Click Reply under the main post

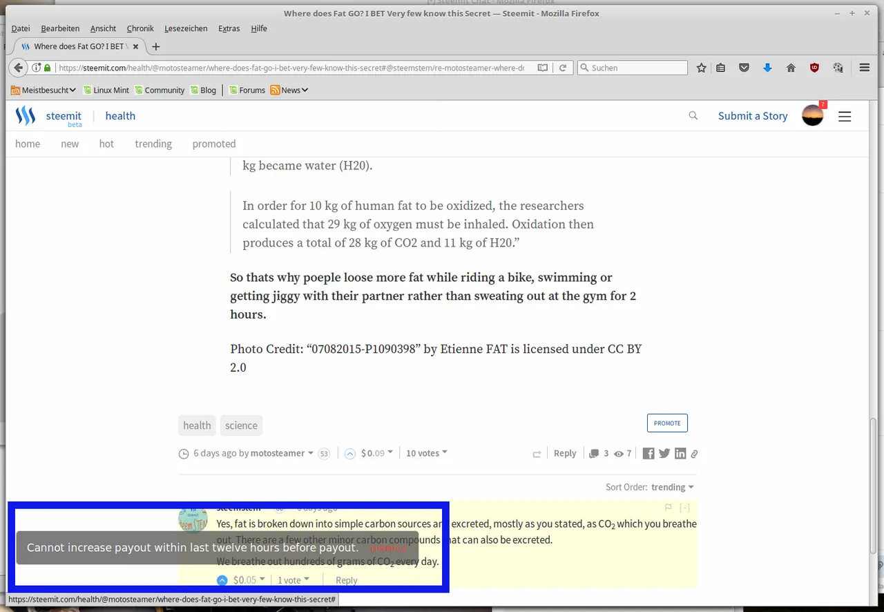click(565, 453)
